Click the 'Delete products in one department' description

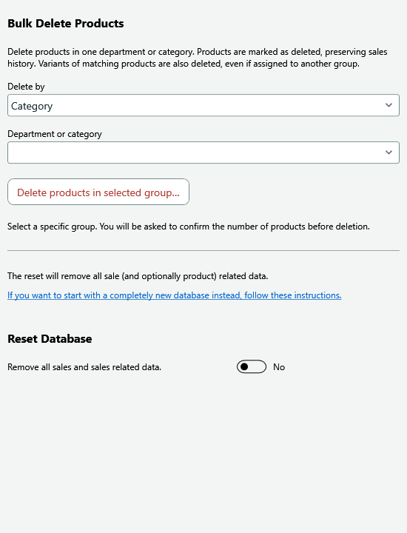coord(198,58)
